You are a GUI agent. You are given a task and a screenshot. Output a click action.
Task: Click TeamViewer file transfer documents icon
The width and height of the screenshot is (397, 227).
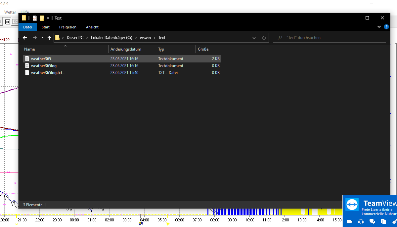383,221
